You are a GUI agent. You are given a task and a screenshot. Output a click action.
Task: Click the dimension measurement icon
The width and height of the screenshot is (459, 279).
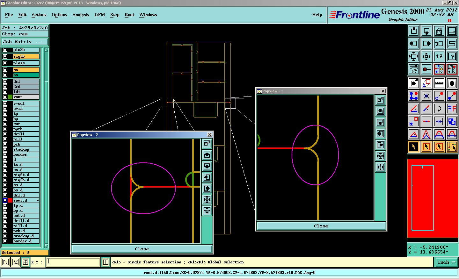pos(439,121)
